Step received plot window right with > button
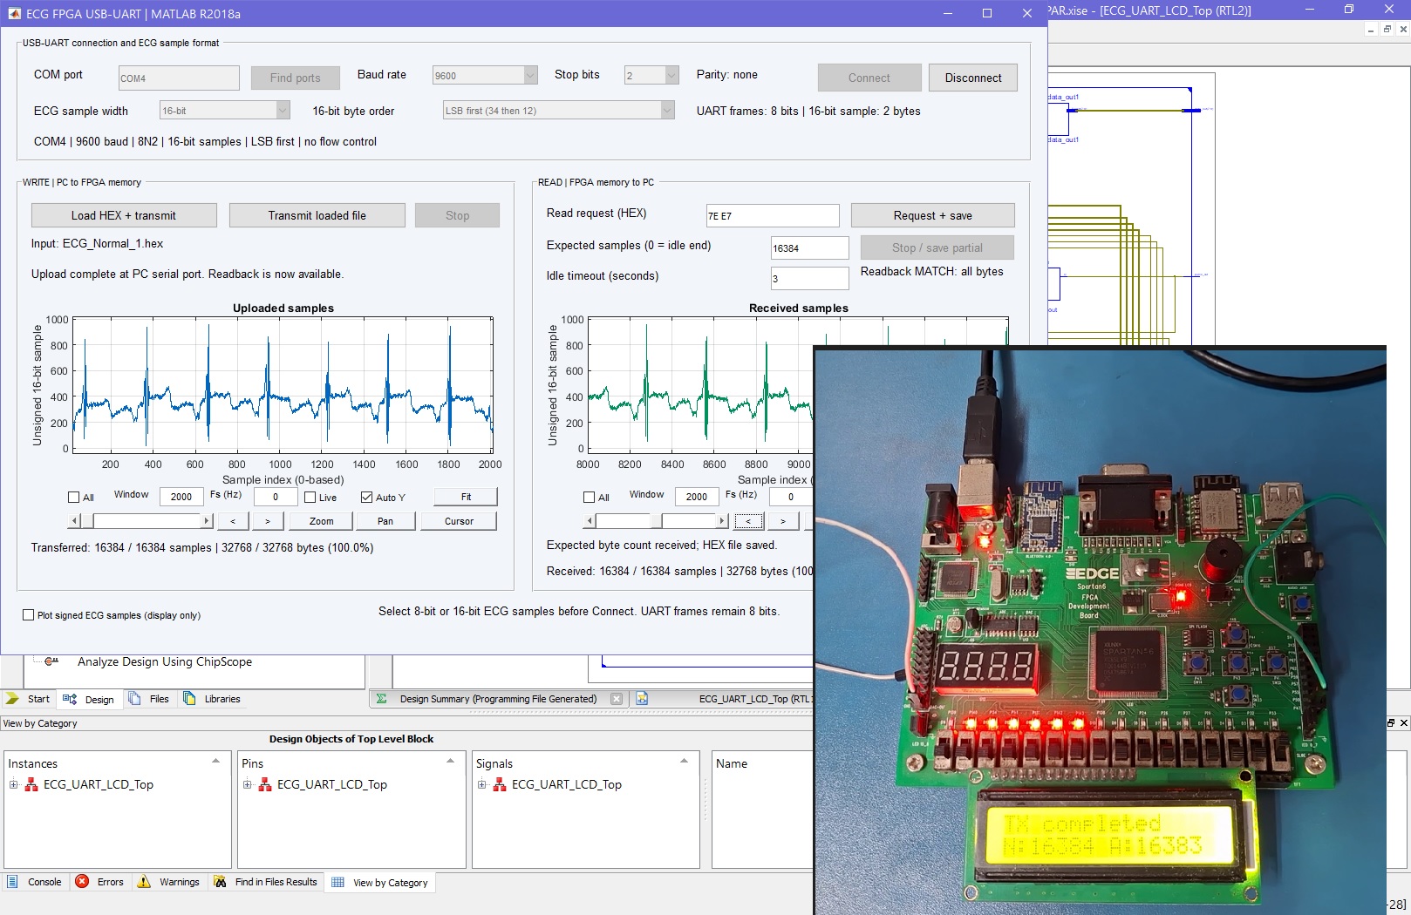 (783, 521)
